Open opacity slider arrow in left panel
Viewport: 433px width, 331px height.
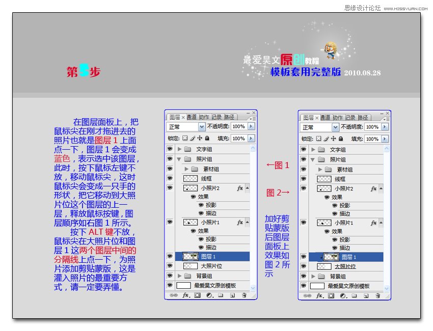[251, 126]
